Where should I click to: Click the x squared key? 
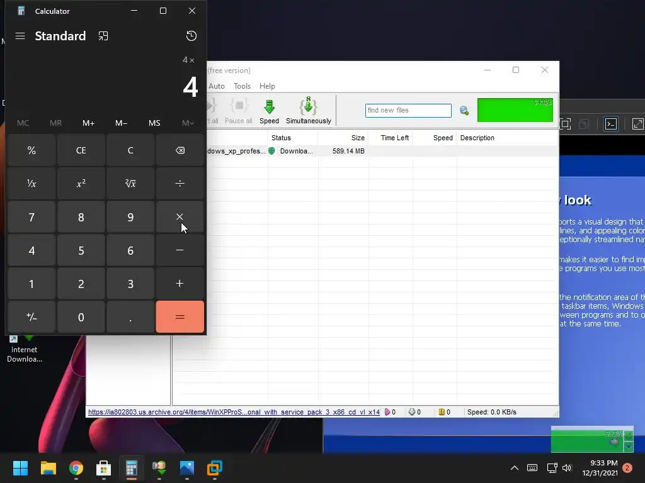[x=81, y=184]
